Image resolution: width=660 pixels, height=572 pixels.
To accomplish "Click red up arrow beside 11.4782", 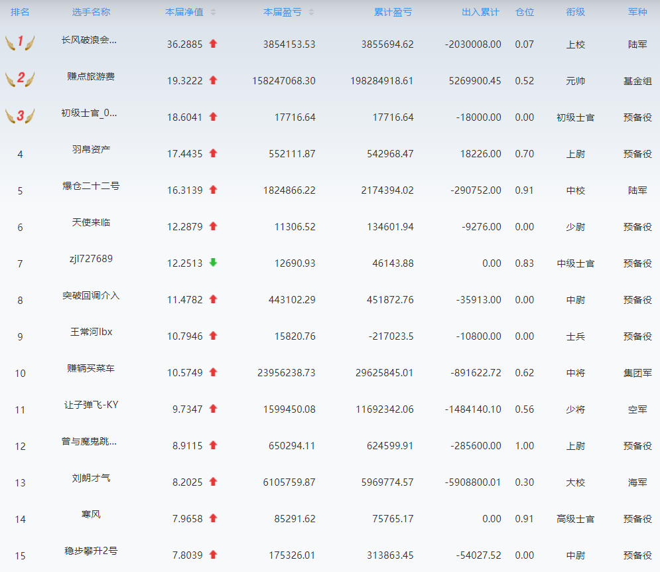I will pos(213,299).
